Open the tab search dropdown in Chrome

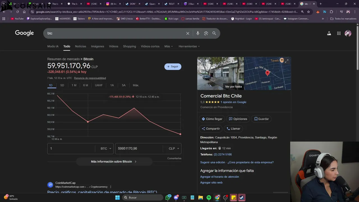(3, 4)
